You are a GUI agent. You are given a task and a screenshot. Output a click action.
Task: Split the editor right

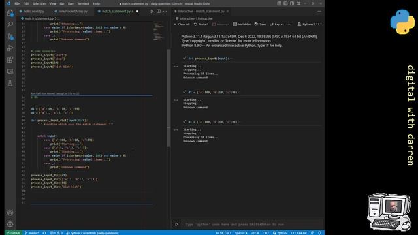[x=159, y=12]
